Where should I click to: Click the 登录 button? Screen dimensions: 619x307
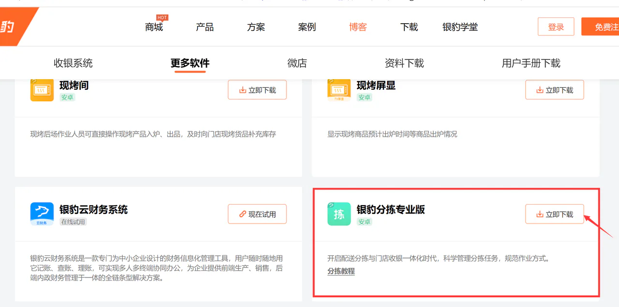coord(556,27)
